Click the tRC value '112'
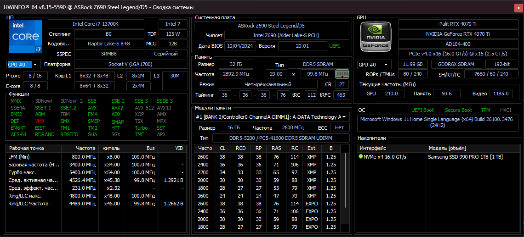This screenshot has width=524, height=237. click(x=311, y=95)
